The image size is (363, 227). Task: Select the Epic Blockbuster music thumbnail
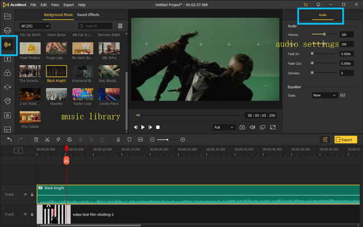(109, 71)
